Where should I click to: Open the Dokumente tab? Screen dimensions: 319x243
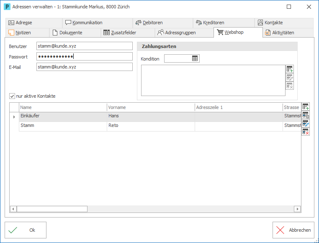click(75, 33)
